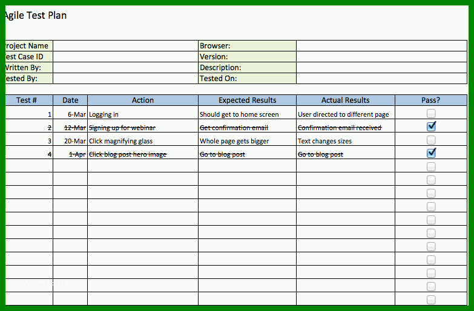
Task: Select the Pass? column header
Action: [431, 100]
